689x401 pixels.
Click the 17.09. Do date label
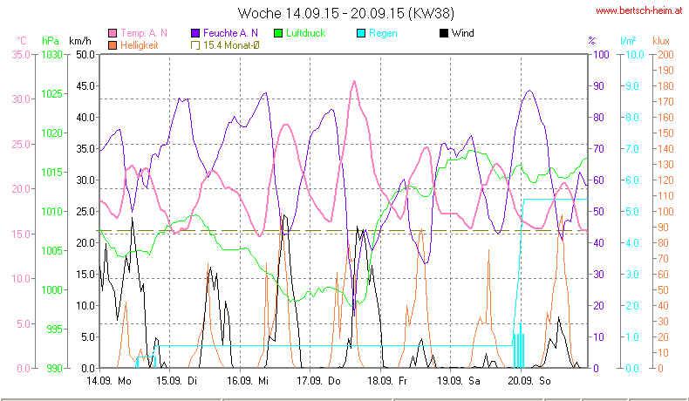(318, 381)
